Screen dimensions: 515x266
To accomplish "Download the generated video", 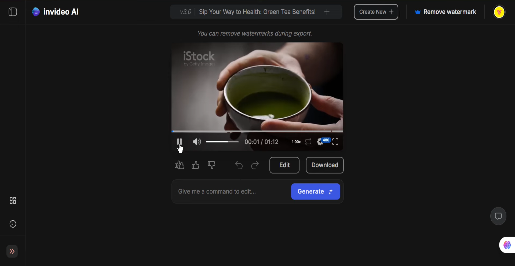I will [x=324, y=165].
